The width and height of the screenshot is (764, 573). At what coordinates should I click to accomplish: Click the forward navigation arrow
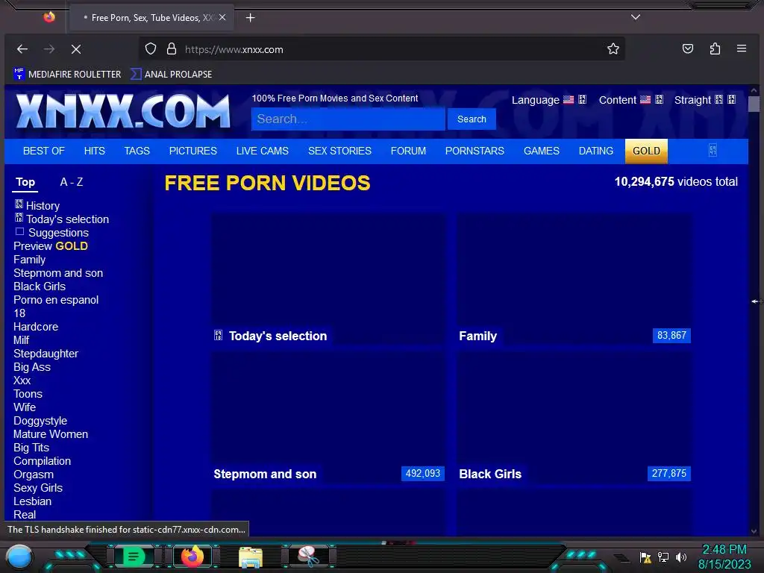(x=49, y=48)
